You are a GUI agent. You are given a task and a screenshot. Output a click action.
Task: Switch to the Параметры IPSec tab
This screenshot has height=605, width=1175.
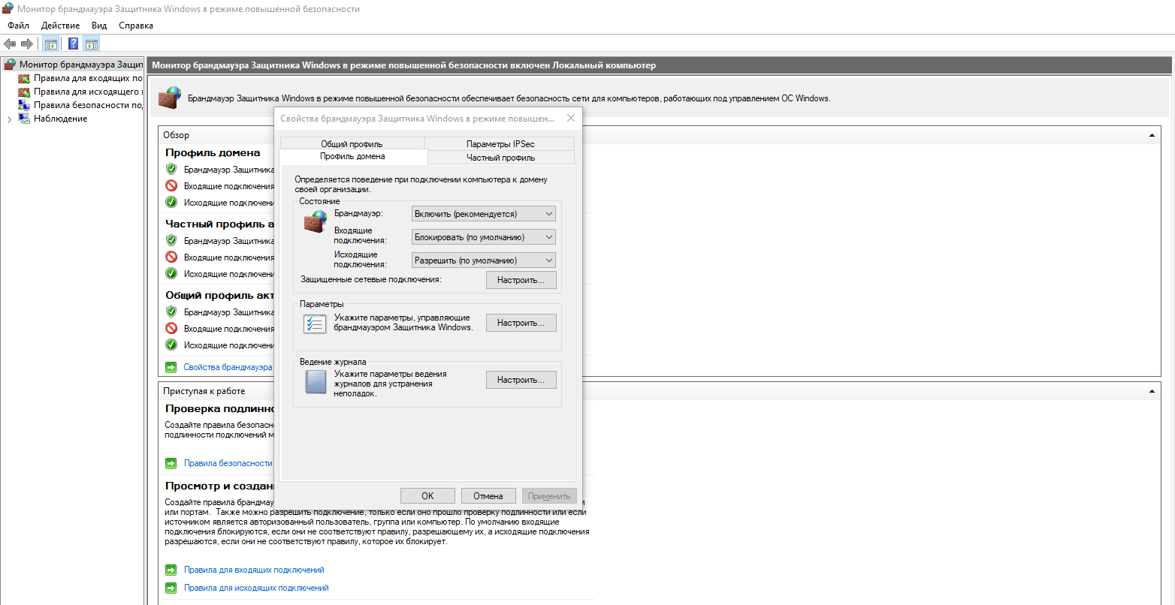(x=500, y=143)
